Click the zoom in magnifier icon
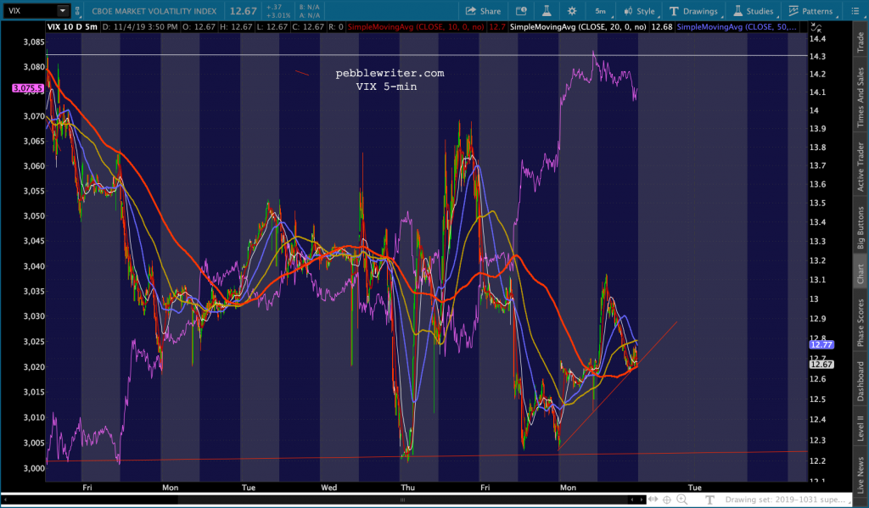 click(x=681, y=500)
